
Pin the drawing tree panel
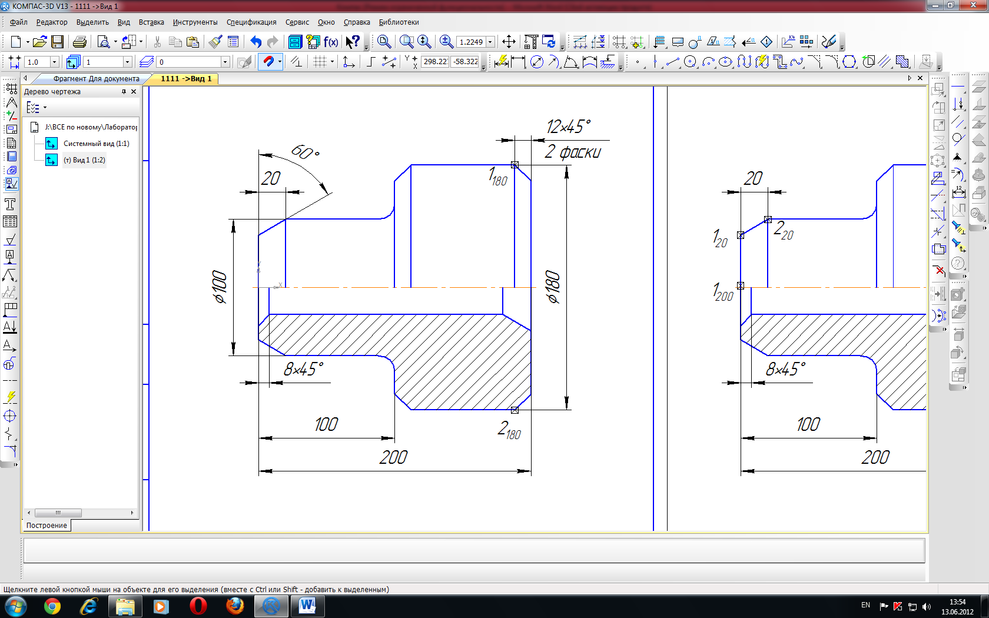pos(124,92)
